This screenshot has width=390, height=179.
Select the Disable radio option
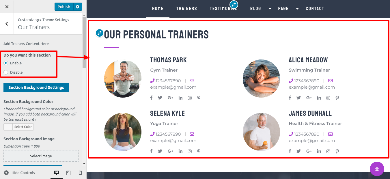tap(6, 72)
